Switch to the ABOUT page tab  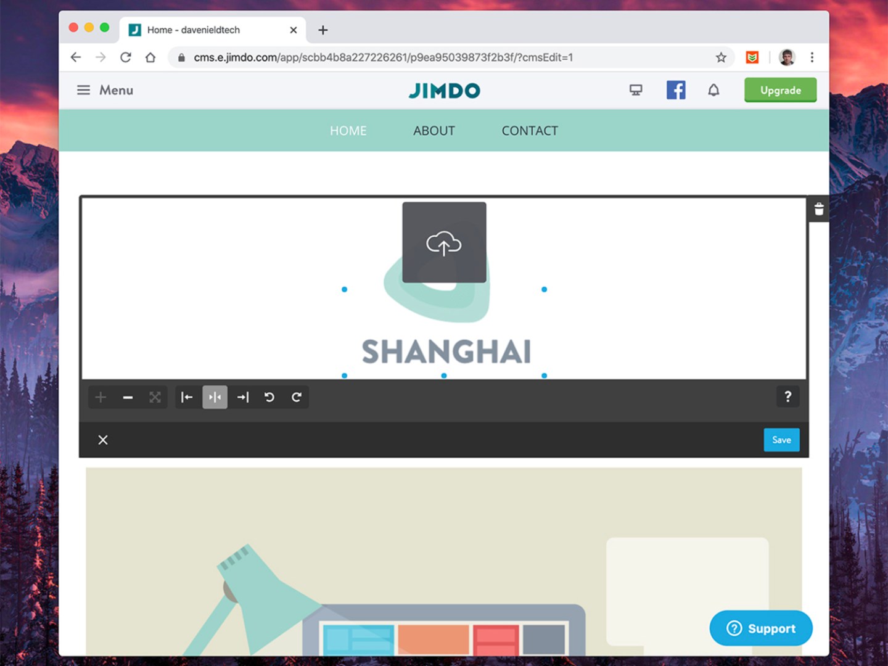434,131
